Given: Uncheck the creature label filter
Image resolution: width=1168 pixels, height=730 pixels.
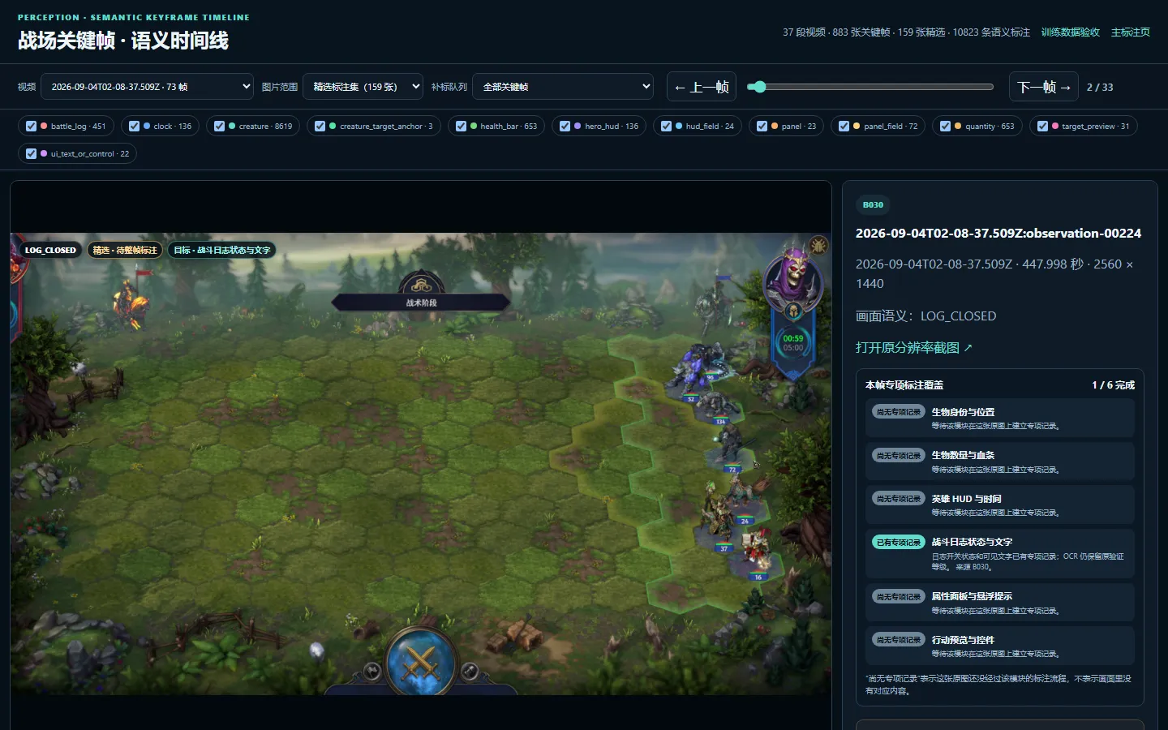Looking at the screenshot, I should tap(219, 127).
